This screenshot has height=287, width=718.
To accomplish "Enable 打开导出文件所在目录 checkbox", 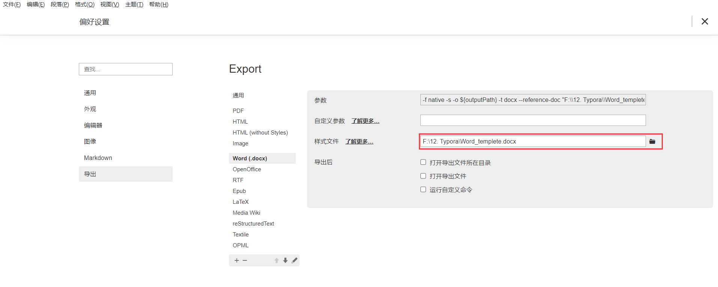I will [423, 162].
